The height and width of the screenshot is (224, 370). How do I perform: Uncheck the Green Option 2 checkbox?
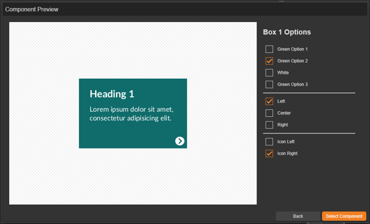coord(269,61)
